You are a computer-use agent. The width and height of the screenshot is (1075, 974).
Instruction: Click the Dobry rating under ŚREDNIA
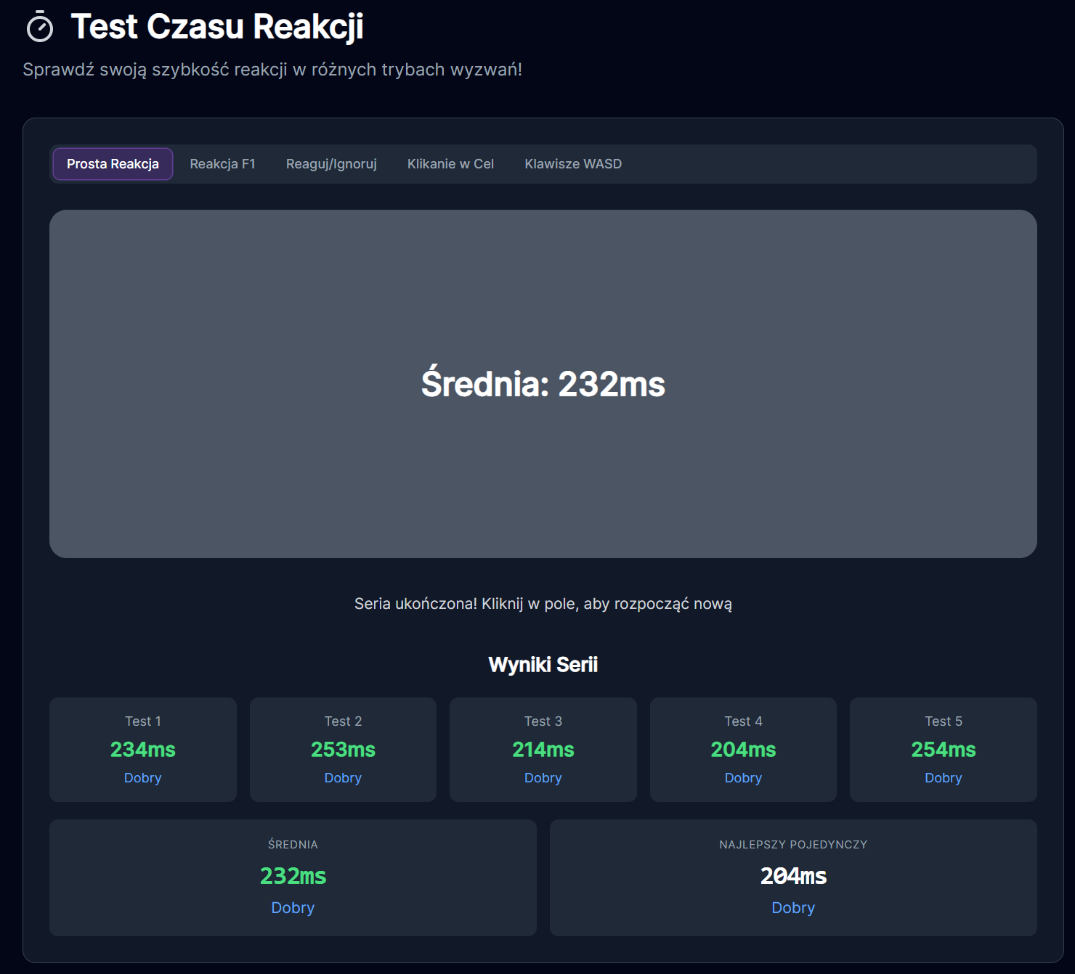point(293,908)
